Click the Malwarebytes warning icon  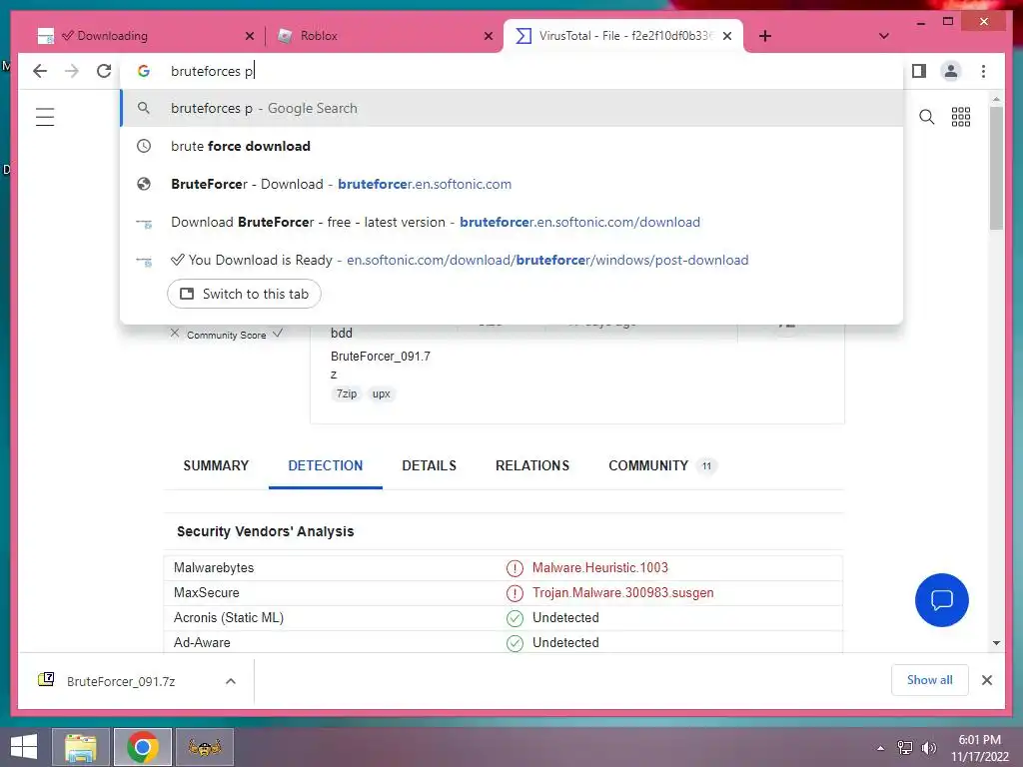pos(514,568)
